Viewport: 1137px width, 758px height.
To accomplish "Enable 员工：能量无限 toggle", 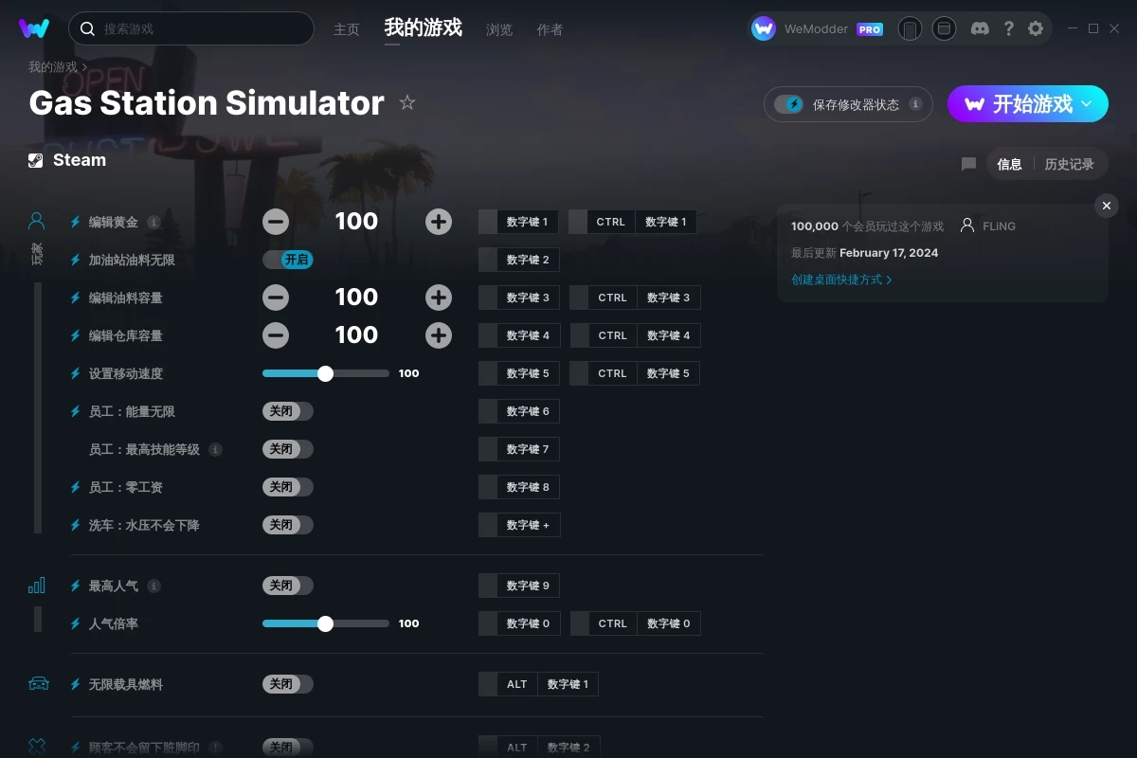I will pos(288,411).
